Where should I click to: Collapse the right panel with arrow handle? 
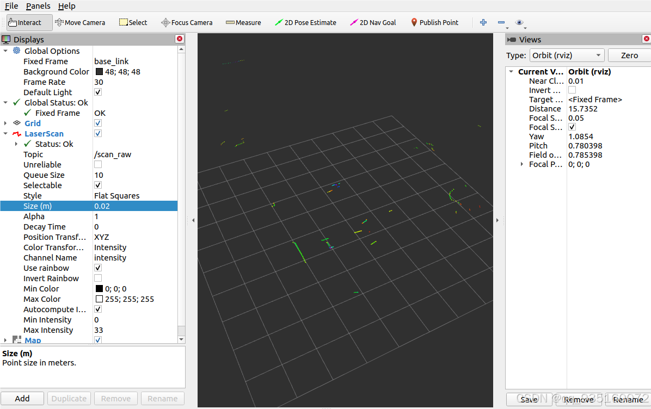tap(498, 220)
